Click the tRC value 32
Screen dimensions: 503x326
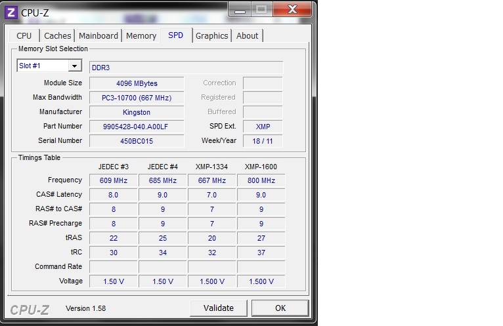tap(212, 253)
